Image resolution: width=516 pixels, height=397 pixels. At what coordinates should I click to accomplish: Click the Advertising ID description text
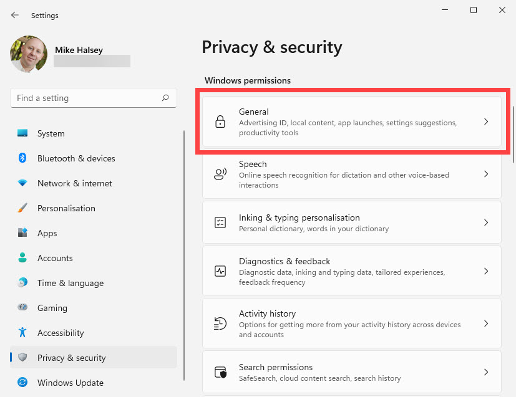click(348, 128)
